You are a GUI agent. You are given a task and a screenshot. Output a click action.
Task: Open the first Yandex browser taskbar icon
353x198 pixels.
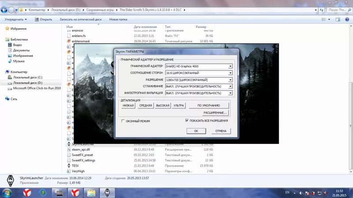coord(27,193)
